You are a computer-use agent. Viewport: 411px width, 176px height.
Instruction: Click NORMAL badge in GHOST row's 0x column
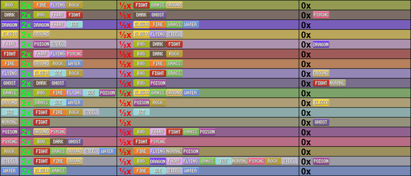click(x=338, y=83)
